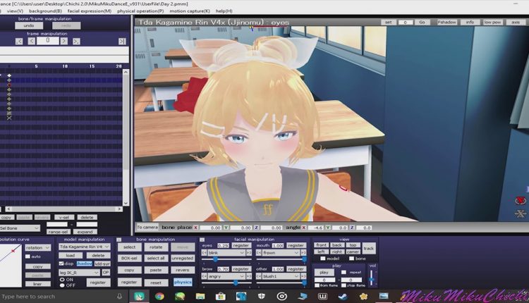Select the next mouth morph with its right arrow
This screenshot has width=529, height=303.
(303, 253)
